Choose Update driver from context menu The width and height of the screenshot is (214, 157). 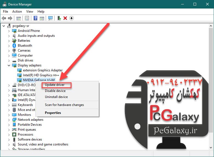point(55,85)
